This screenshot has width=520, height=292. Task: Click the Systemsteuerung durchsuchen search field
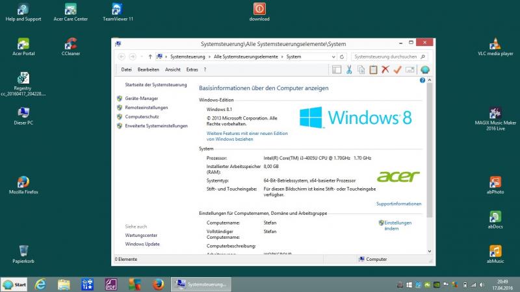[x=389, y=56]
